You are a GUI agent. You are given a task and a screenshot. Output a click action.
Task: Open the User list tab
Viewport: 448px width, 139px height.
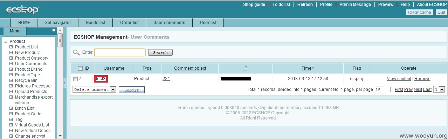[x=208, y=23]
